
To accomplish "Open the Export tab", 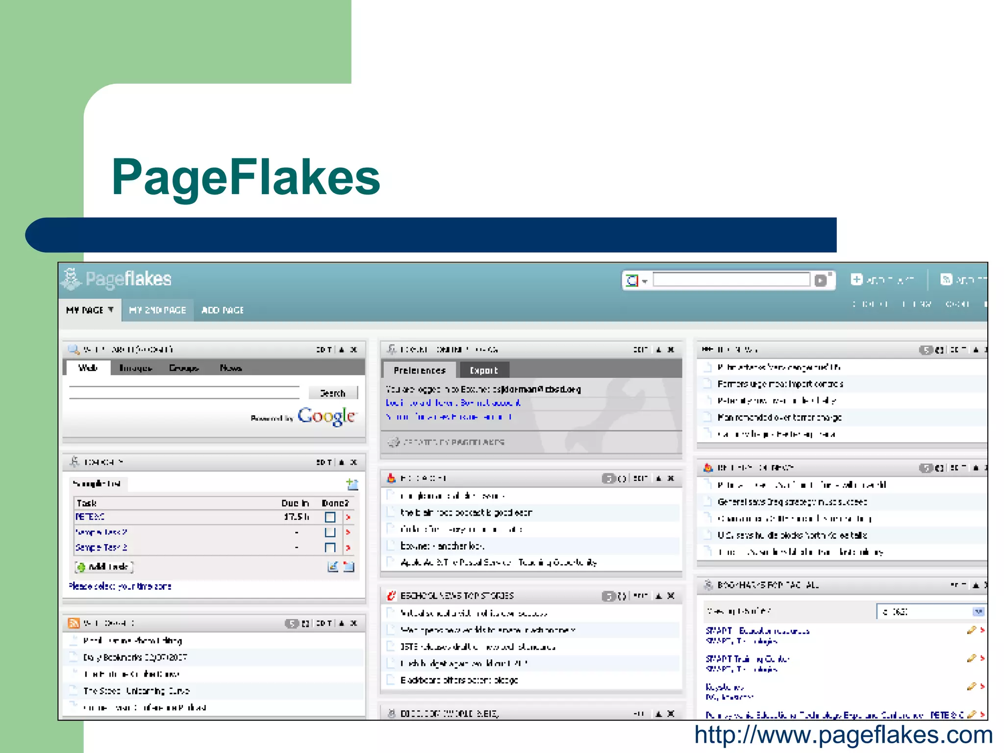I will (x=484, y=370).
